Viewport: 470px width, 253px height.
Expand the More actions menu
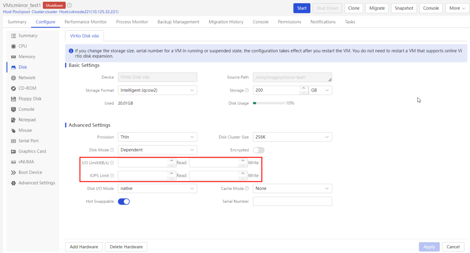click(457, 8)
